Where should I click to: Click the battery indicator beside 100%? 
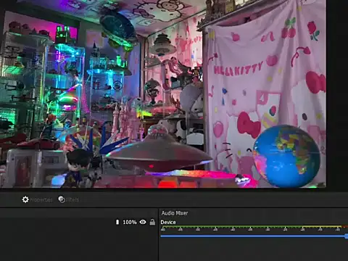(x=117, y=222)
